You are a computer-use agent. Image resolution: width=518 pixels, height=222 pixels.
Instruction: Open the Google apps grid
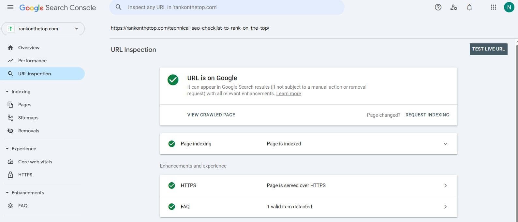[x=494, y=7]
